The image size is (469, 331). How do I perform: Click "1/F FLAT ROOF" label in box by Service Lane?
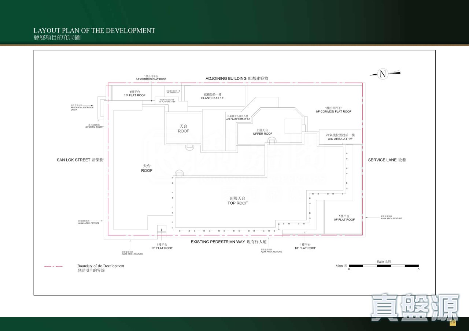(x=344, y=220)
